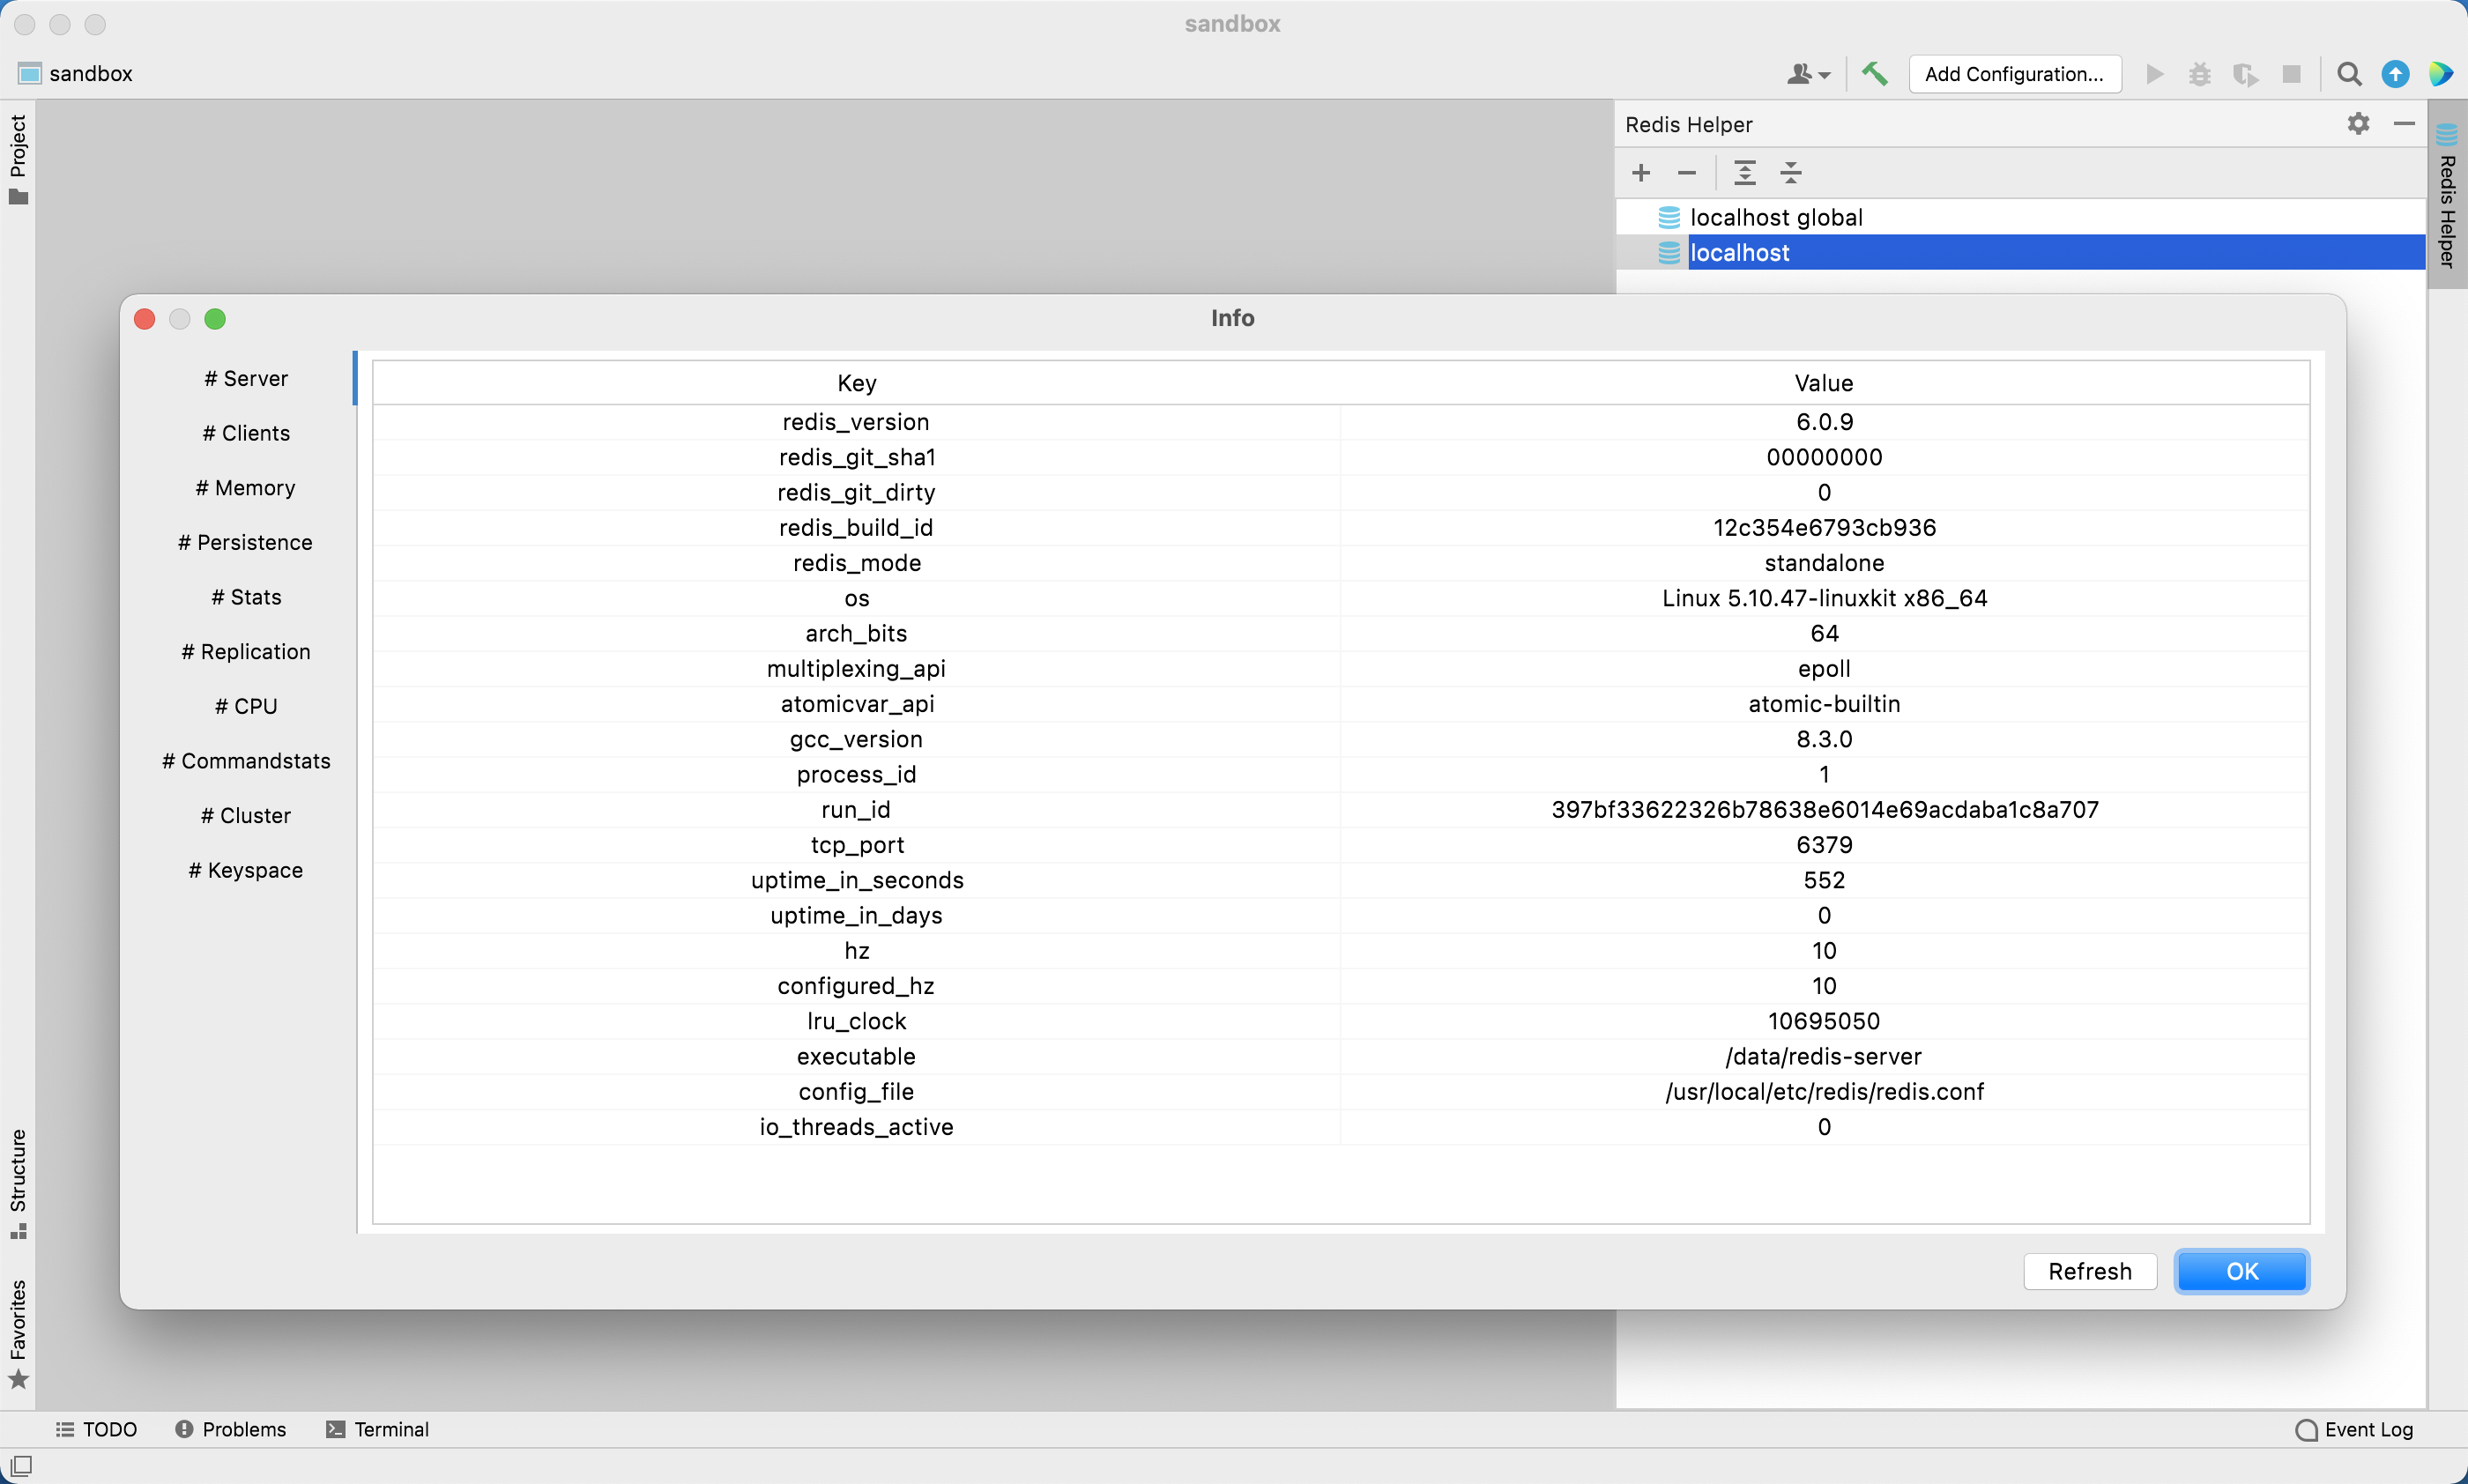Hide the Redis Helper panel
The height and width of the screenshot is (1484, 2468).
click(2404, 124)
